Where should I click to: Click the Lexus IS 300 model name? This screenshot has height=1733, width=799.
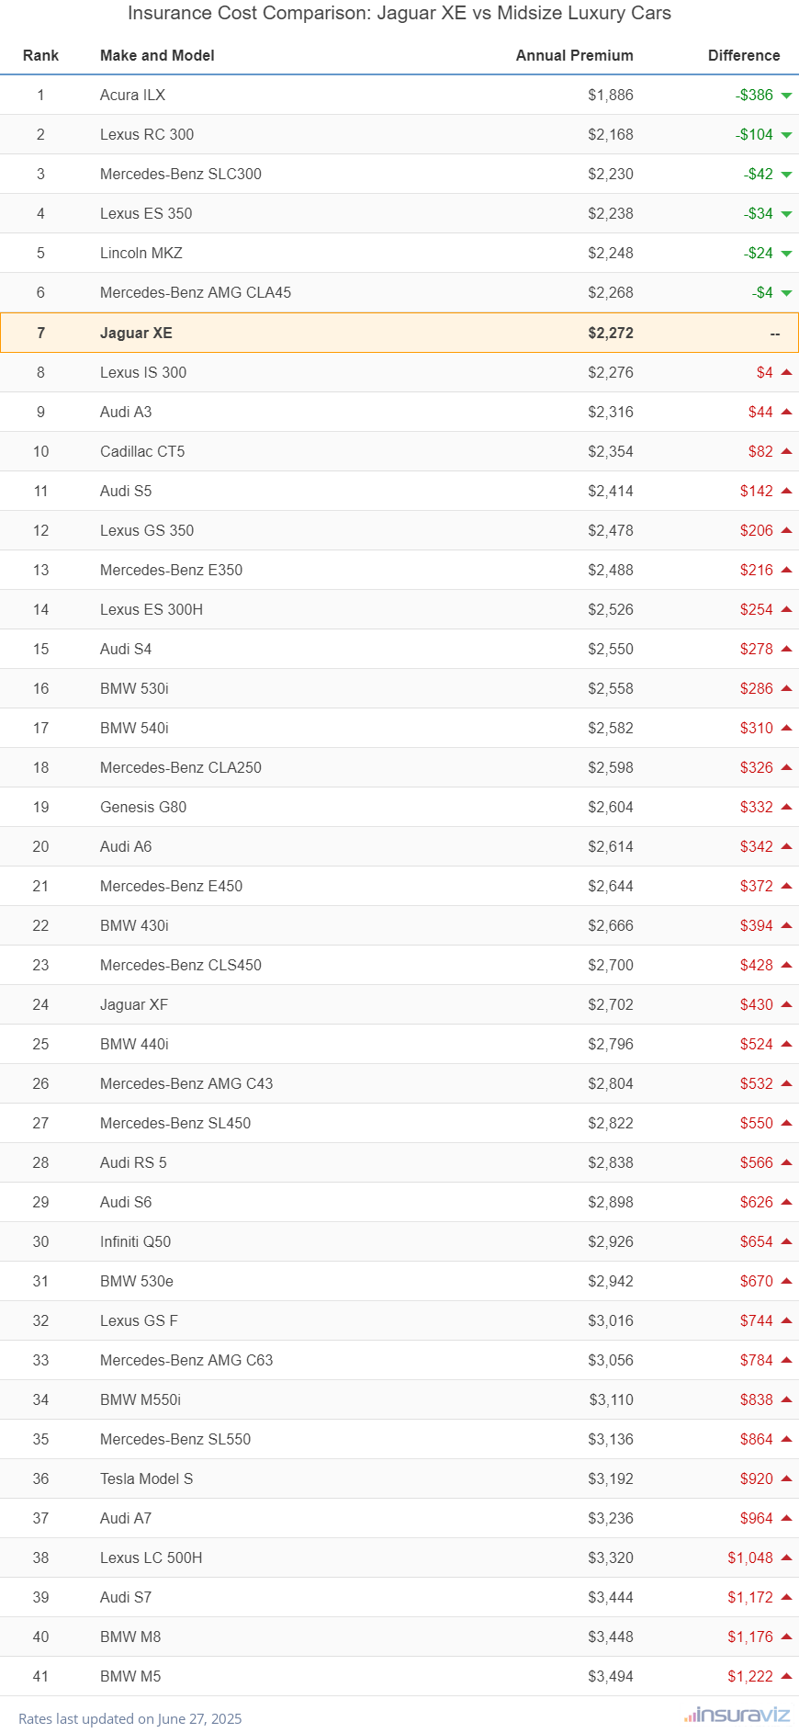(143, 372)
